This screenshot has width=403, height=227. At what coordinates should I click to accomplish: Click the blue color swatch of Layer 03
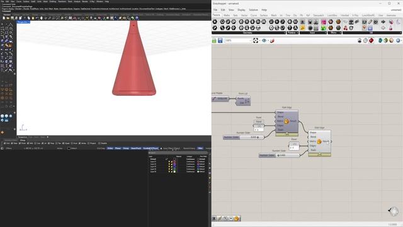[x=174, y=166]
